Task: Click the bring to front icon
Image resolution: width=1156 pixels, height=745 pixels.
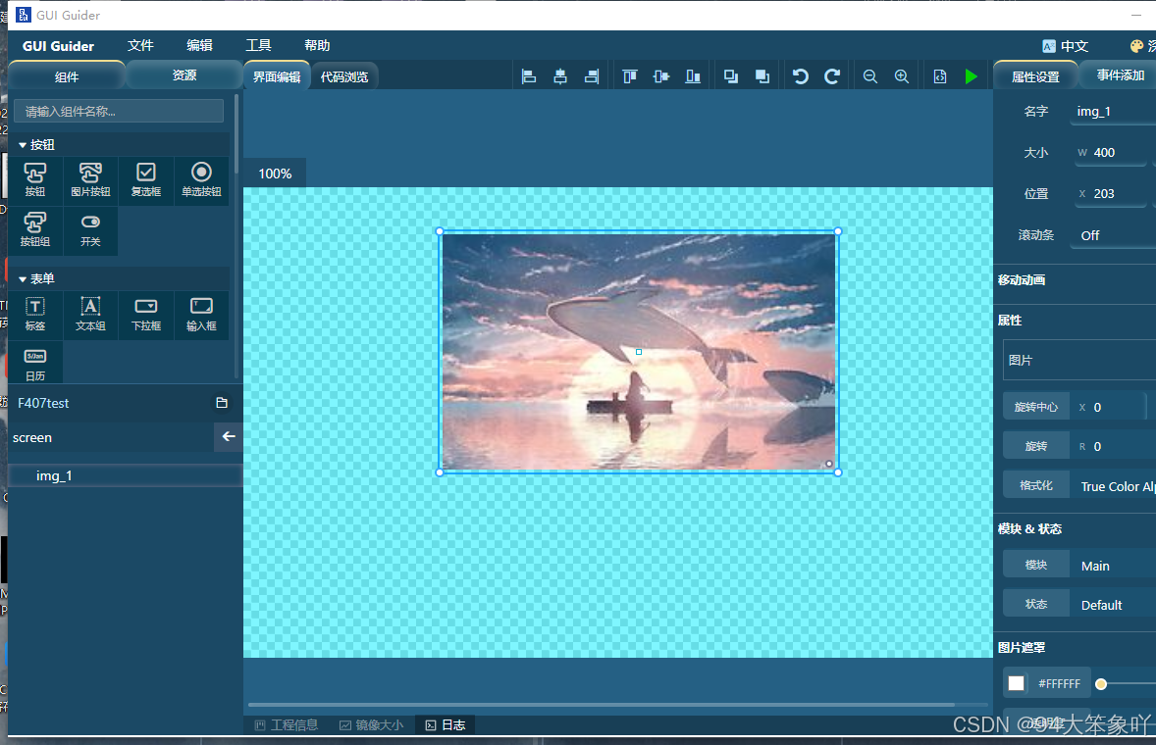Action: [731, 76]
